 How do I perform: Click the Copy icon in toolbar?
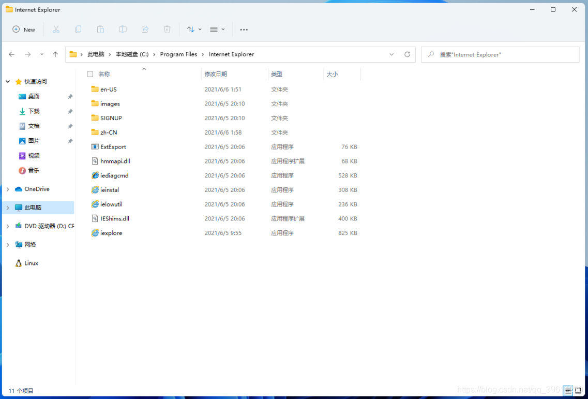(78, 29)
